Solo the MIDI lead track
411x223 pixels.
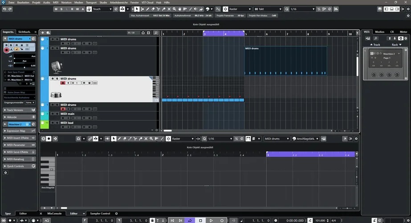pos(57,123)
